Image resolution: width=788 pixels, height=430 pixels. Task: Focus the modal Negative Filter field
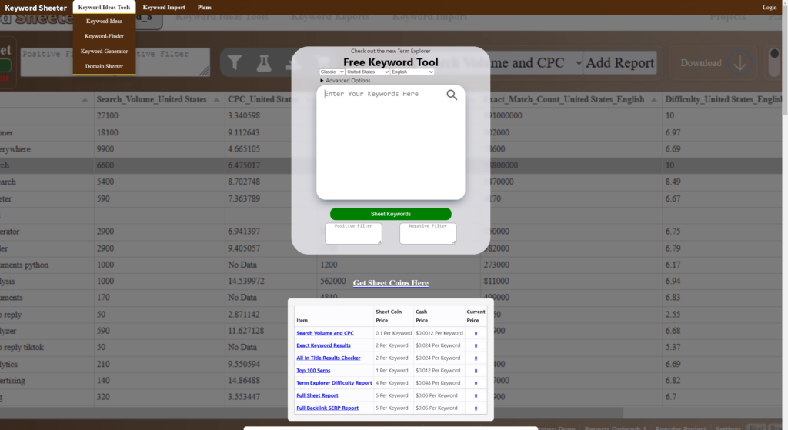pos(428,234)
